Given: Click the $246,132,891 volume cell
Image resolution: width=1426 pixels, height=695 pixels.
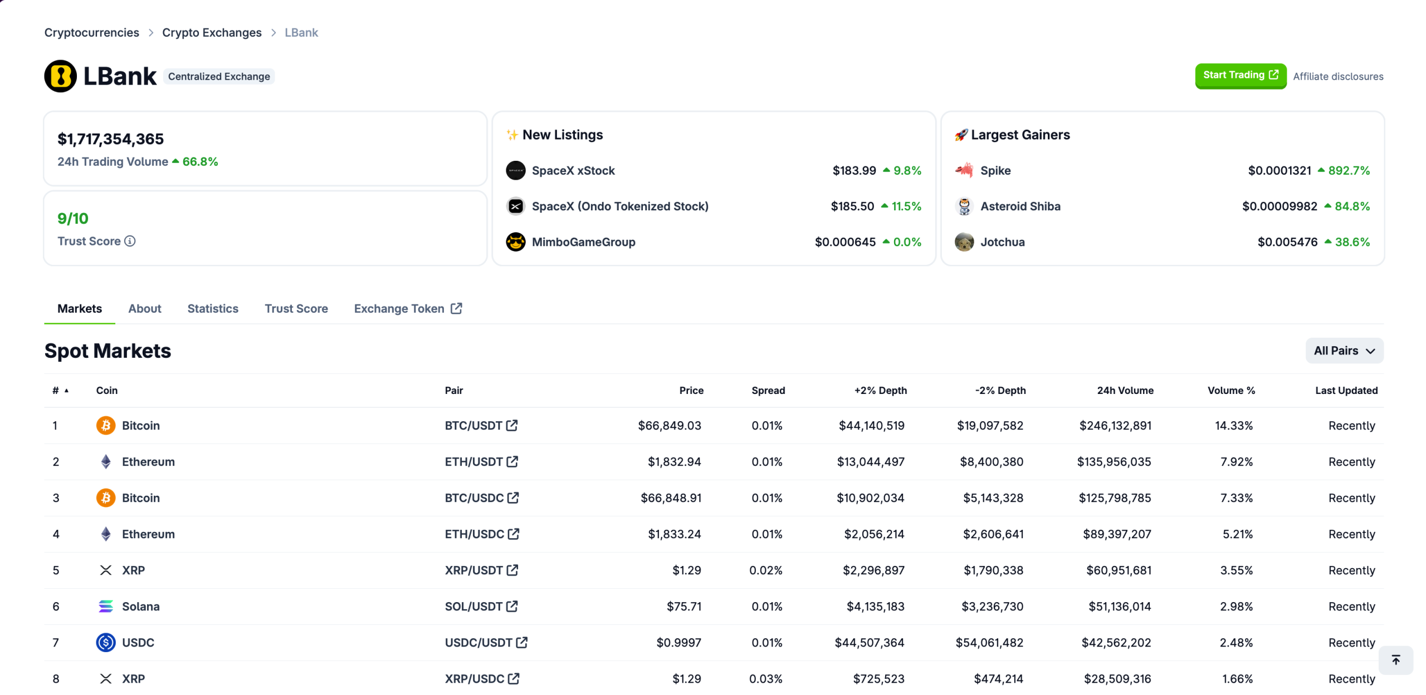Looking at the screenshot, I should point(1115,426).
